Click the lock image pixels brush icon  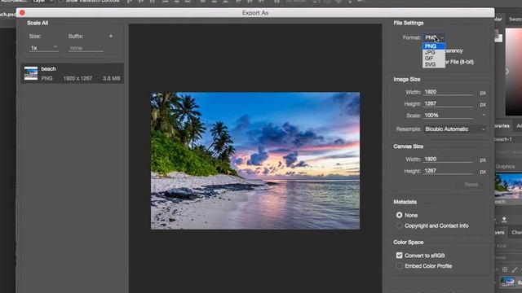515,269
